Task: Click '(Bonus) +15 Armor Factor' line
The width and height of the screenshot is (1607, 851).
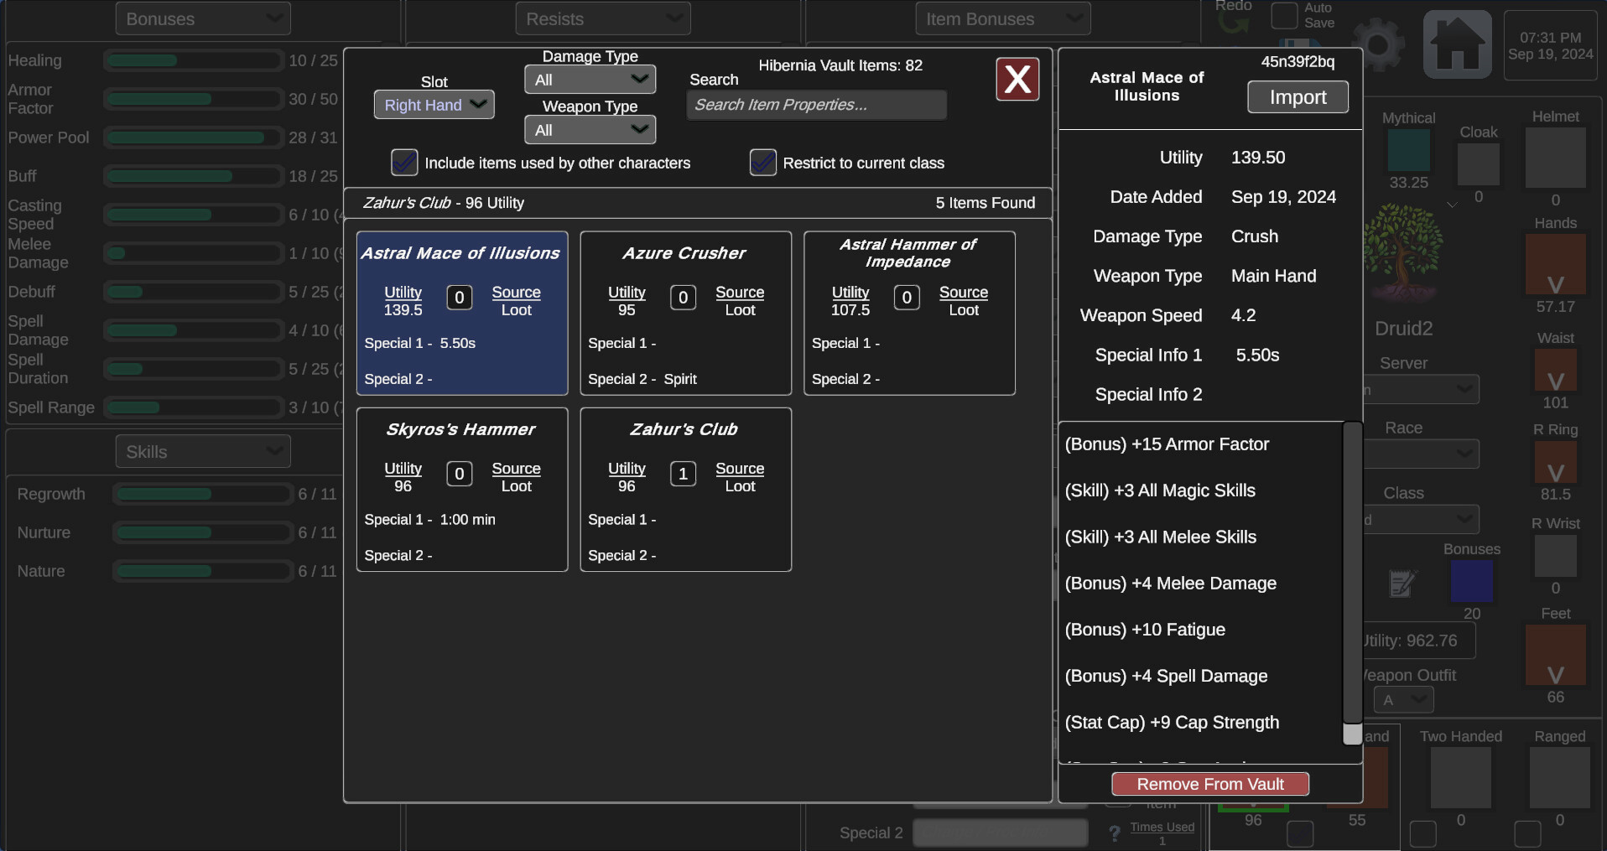Action: (x=1167, y=444)
